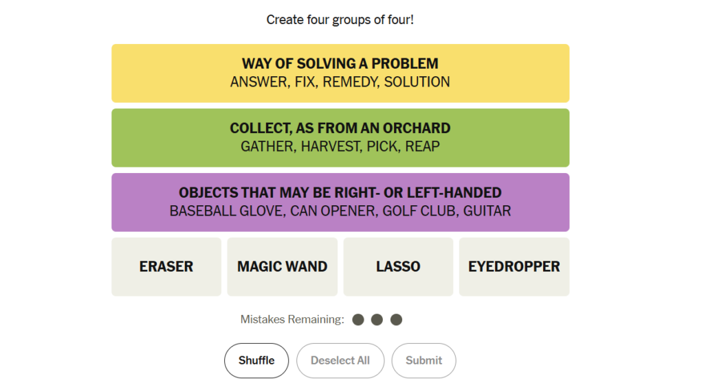Click the Create four groups of four text

[x=340, y=20]
